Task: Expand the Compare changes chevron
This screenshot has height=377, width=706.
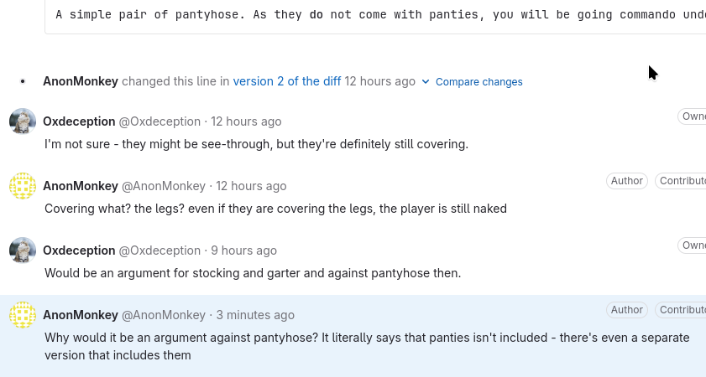Action: tap(426, 82)
